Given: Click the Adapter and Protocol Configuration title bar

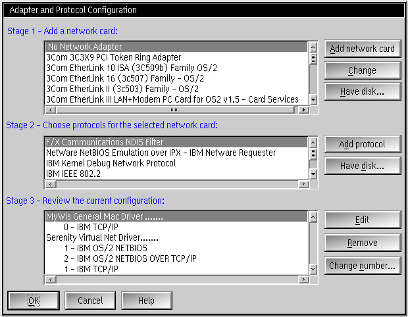Looking at the screenshot, I should pyautogui.click(x=204, y=10).
